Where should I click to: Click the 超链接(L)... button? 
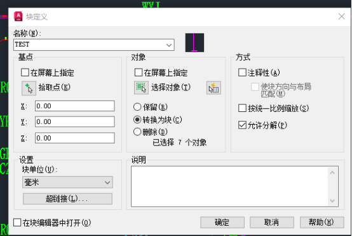(67, 198)
